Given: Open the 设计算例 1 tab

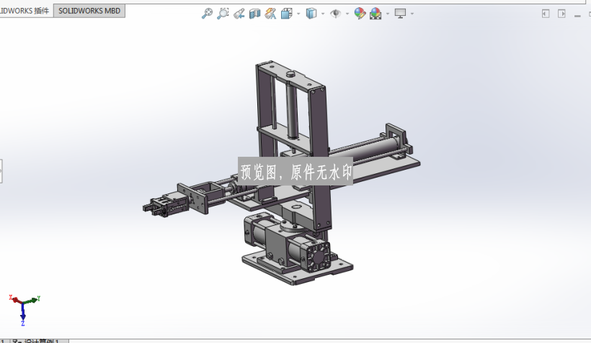Looking at the screenshot, I should (x=39, y=341).
